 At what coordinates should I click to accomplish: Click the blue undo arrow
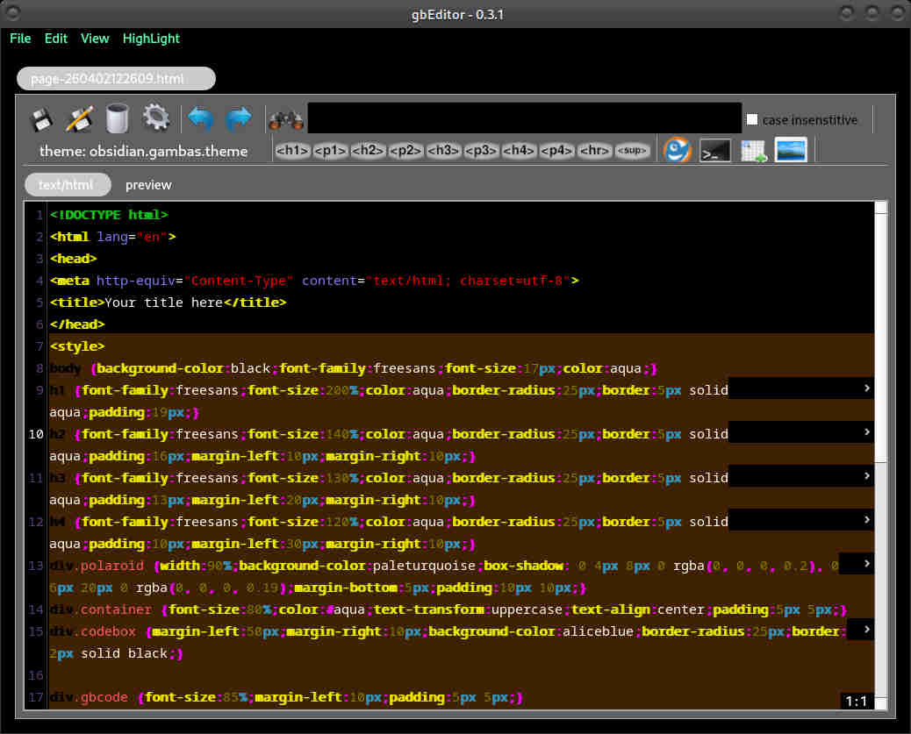click(x=202, y=118)
